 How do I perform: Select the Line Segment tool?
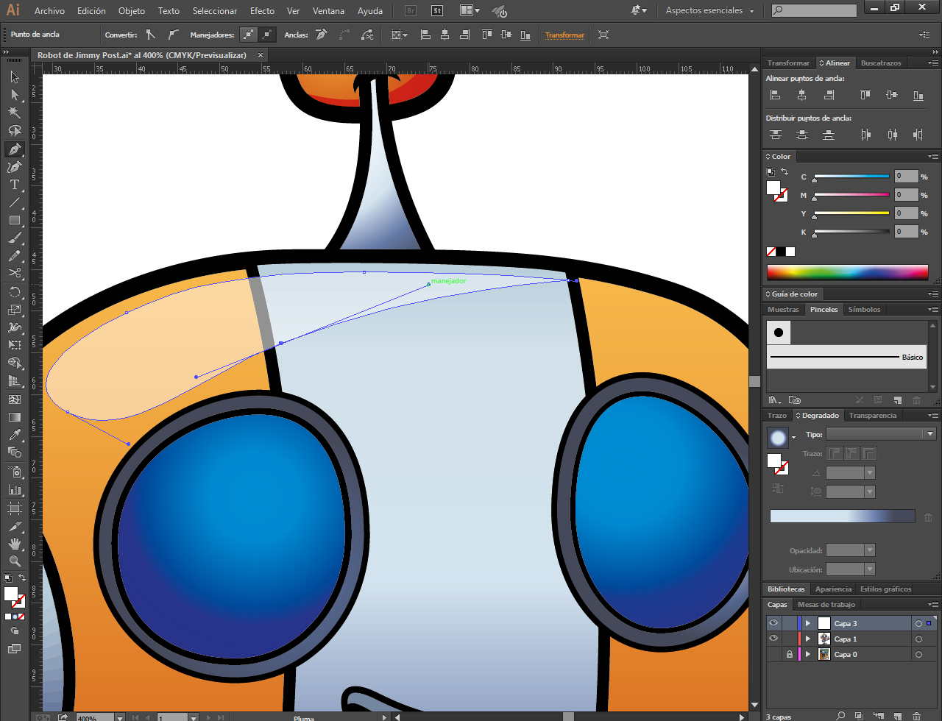click(x=14, y=202)
